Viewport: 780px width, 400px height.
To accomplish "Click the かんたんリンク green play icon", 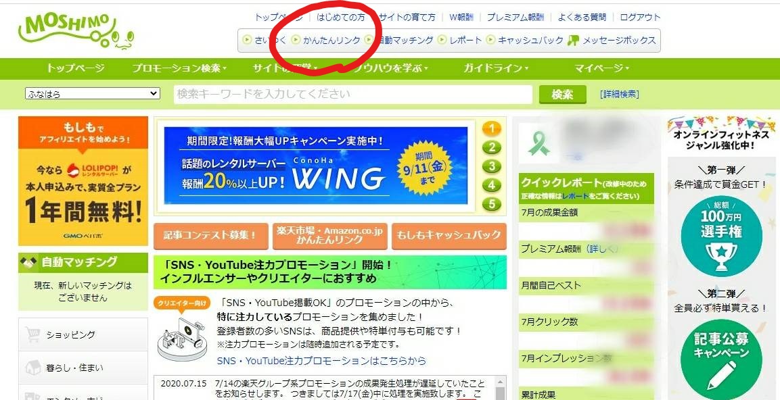I will [294, 41].
